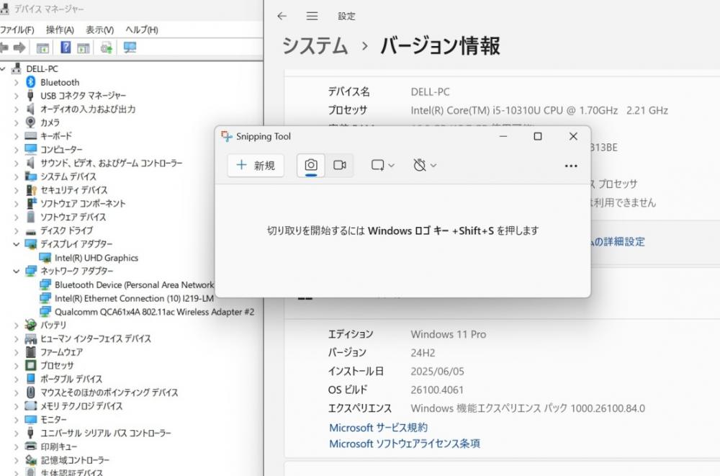Select ユニバーサル シリアル バス コントローラー category

[106, 434]
